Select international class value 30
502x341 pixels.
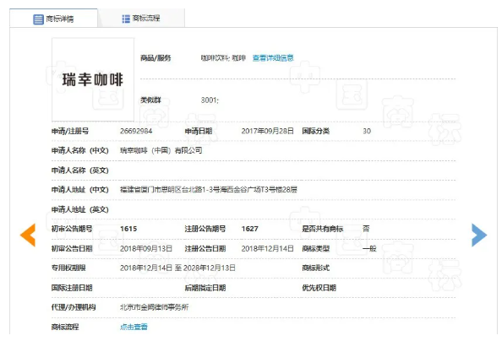click(367, 131)
